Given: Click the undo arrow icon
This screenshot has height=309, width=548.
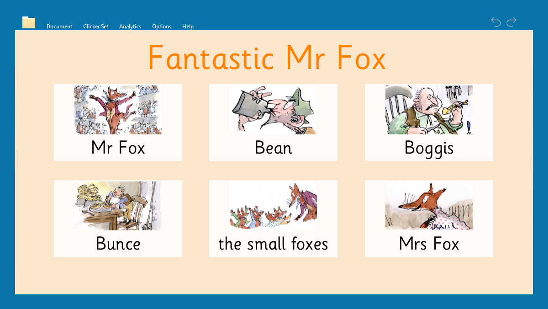Looking at the screenshot, I should point(496,22).
